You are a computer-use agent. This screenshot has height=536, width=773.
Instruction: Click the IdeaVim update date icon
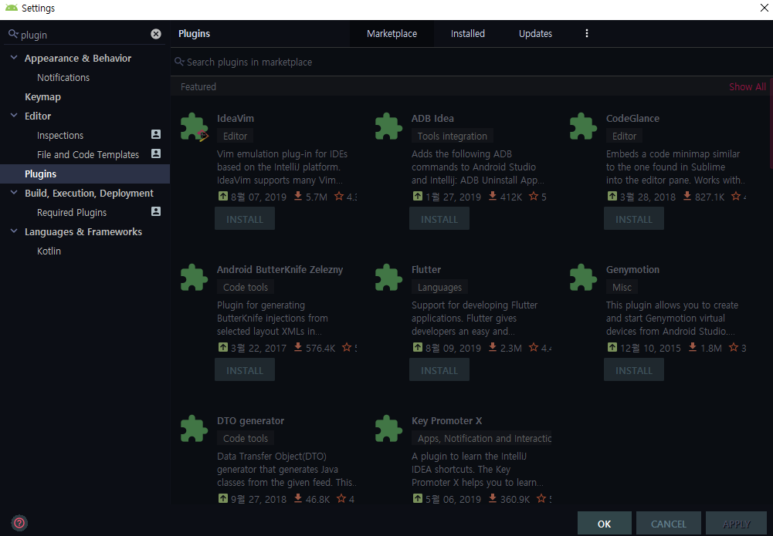pyautogui.click(x=223, y=197)
